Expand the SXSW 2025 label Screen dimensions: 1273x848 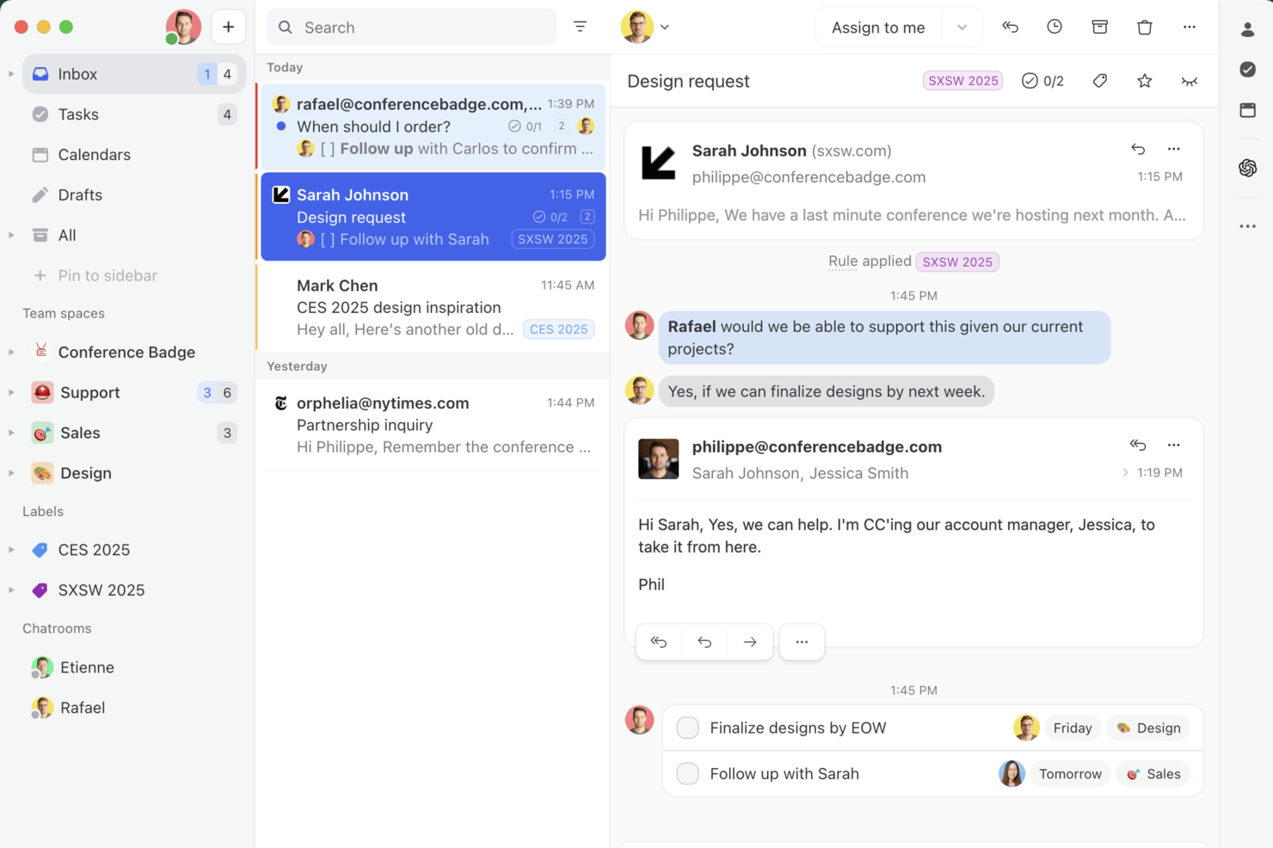[x=11, y=590]
